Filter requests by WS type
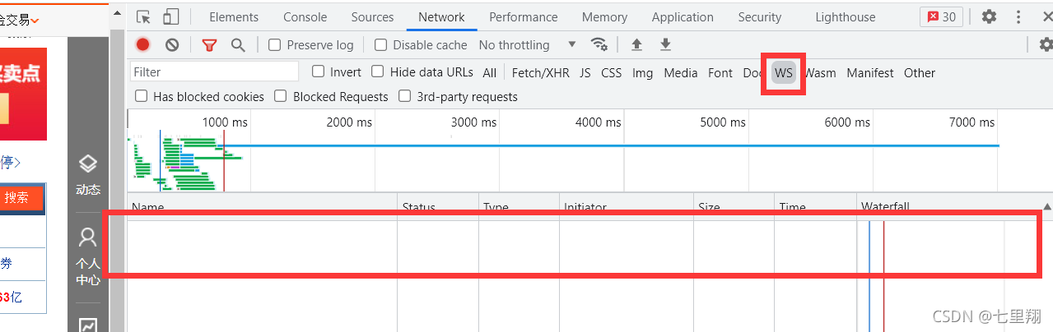The width and height of the screenshot is (1053, 332). coord(784,73)
